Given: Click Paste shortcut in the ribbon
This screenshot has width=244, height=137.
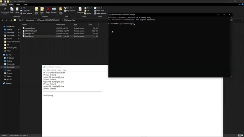Looking at the screenshot, I should [x=26, y=13].
